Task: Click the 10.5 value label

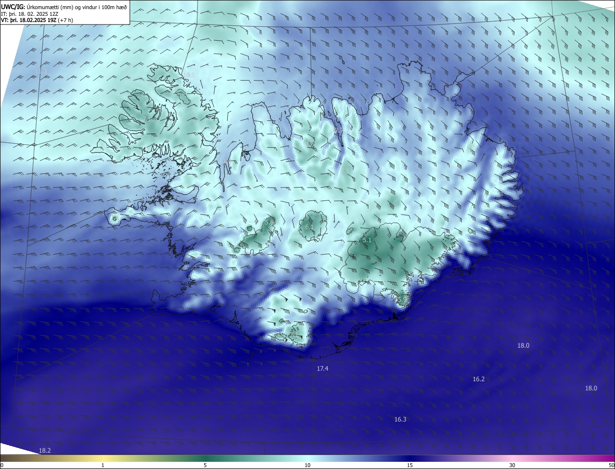Action: [189, 75]
